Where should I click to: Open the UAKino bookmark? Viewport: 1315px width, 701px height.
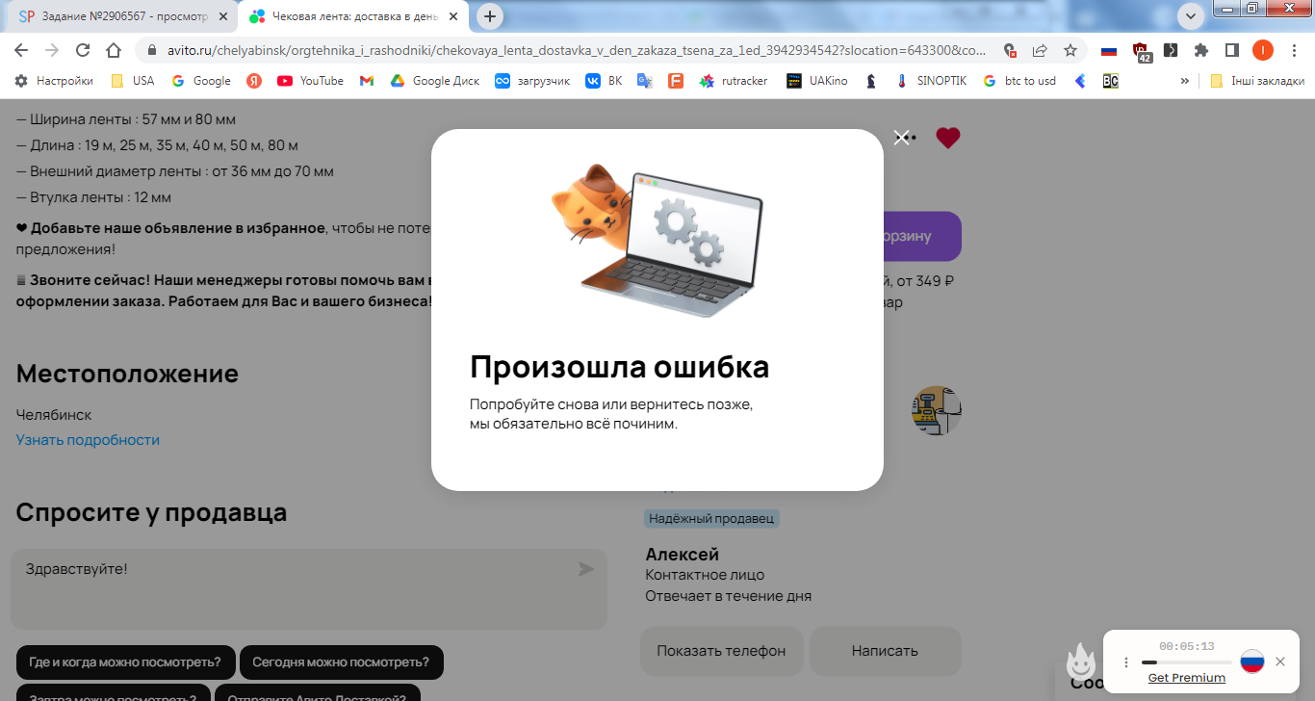pyautogui.click(x=817, y=81)
